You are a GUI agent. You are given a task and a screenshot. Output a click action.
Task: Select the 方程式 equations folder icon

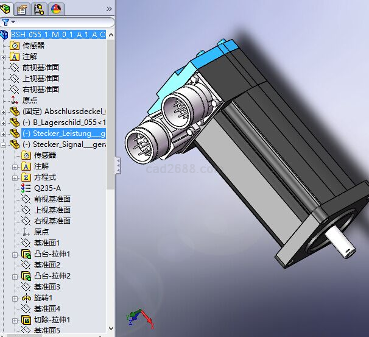pyautogui.click(x=26, y=177)
